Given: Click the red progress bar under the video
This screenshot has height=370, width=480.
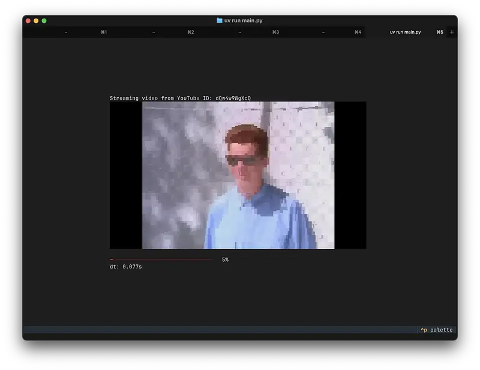Looking at the screenshot, I should click(160, 259).
